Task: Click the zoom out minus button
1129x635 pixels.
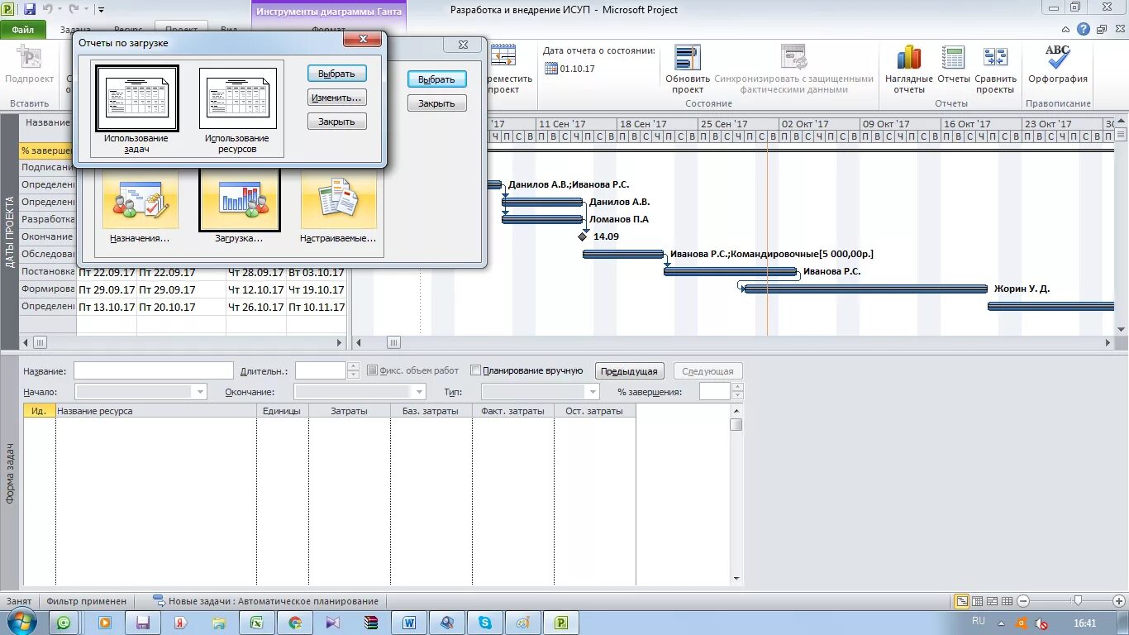Action: [x=1023, y=601]
